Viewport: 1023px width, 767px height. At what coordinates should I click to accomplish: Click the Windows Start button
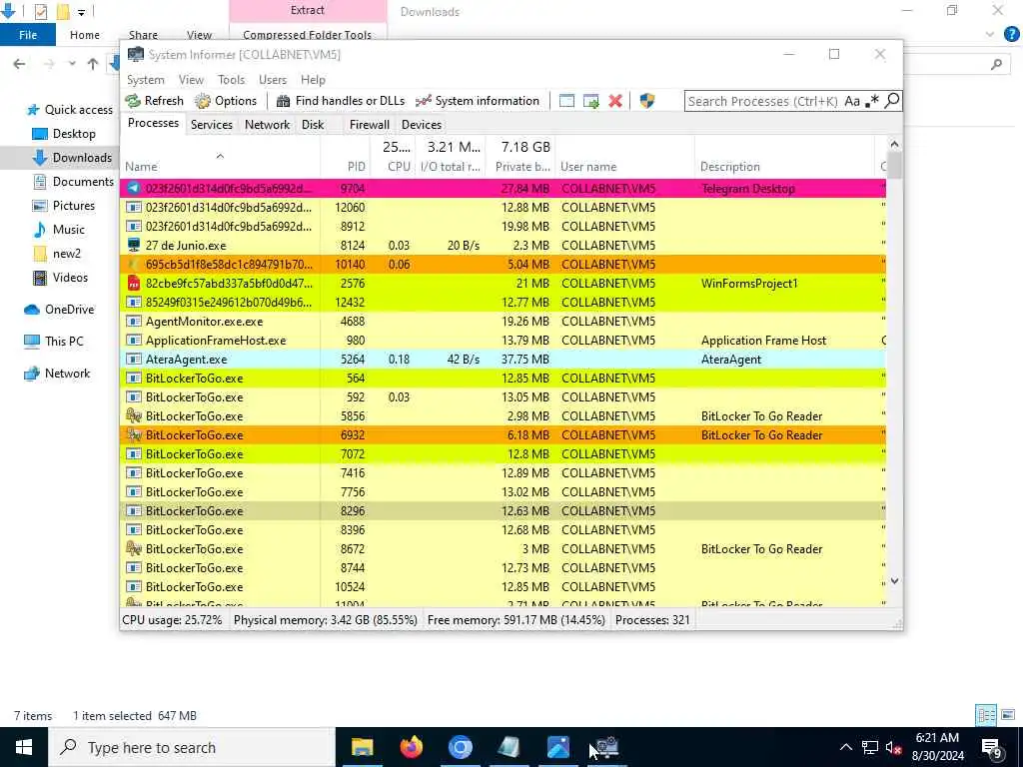pos(24,747)
